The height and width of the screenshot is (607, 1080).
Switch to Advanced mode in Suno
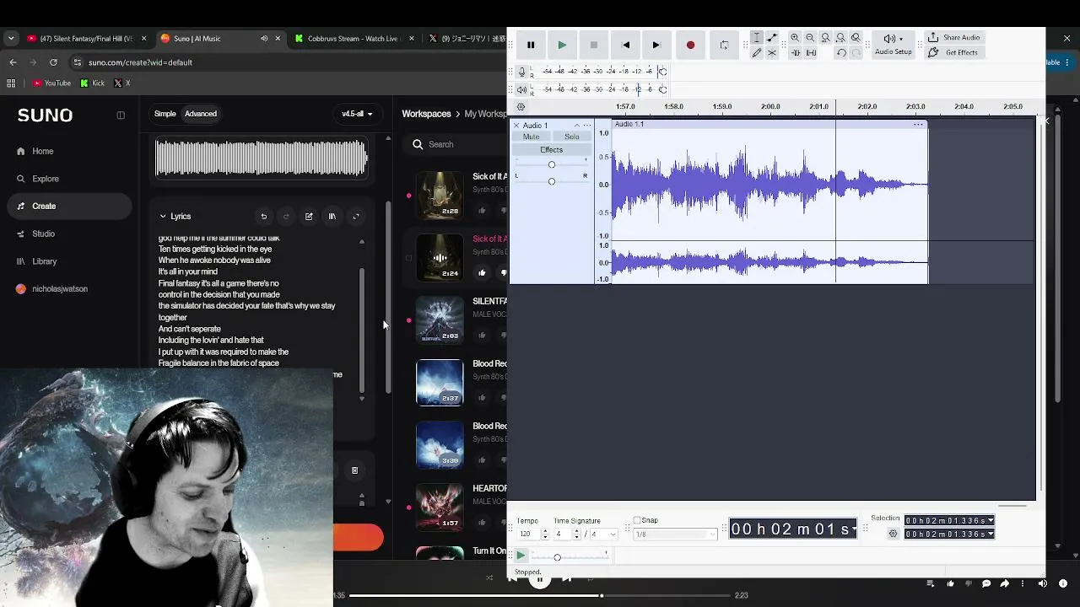(201, 114)
